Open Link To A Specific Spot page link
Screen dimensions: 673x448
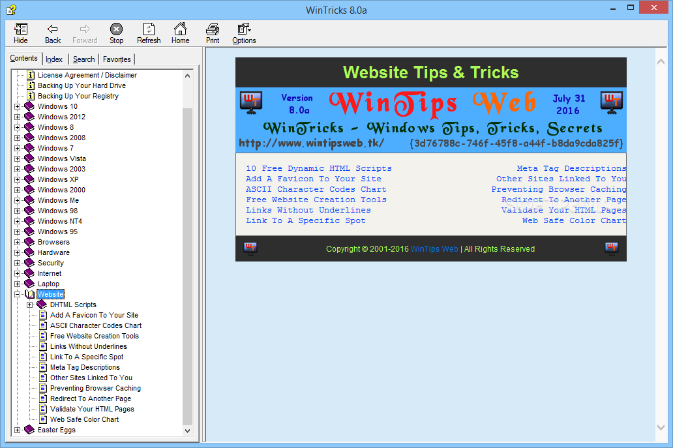coord(306,220)
